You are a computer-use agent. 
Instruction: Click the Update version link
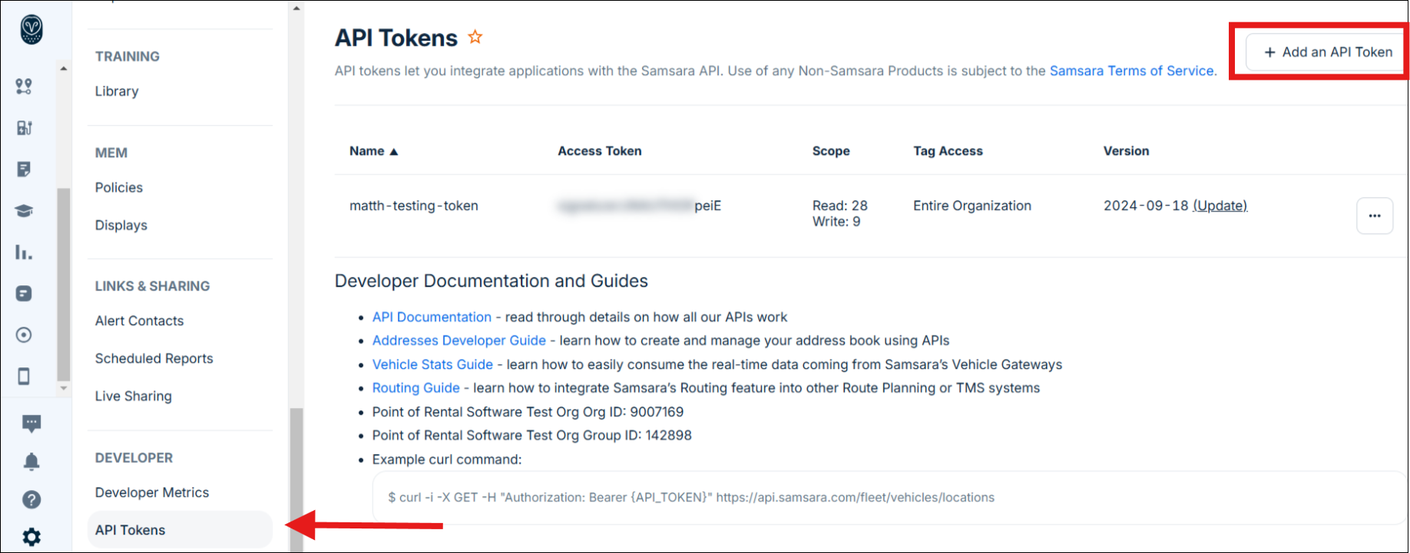1220,206
